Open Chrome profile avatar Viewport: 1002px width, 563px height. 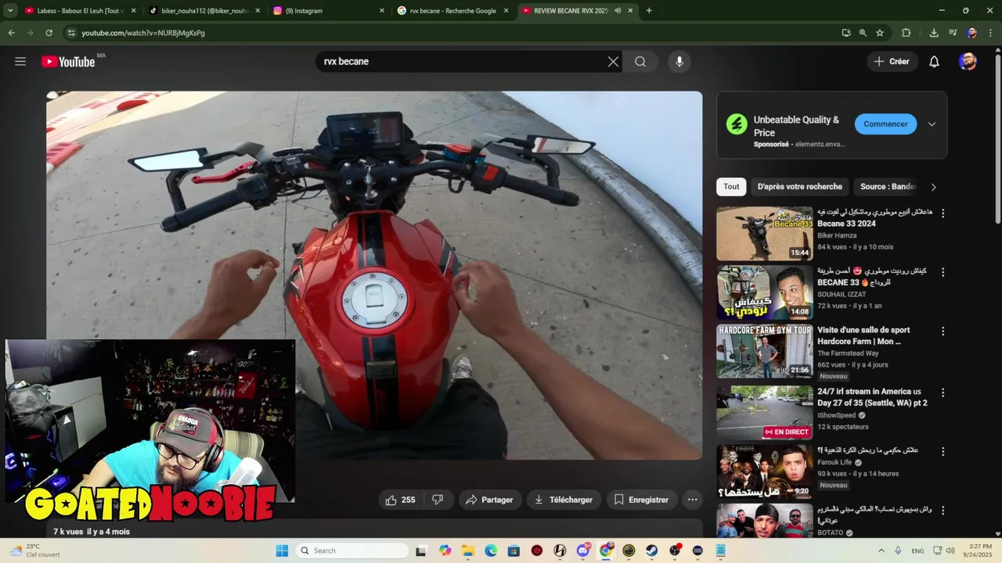971,33
